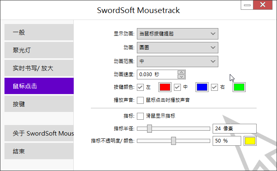The width and height of the screenshot is (277, 171).
Task: Click the 指标不透明度 slider handle
Action: pos(174,141)
